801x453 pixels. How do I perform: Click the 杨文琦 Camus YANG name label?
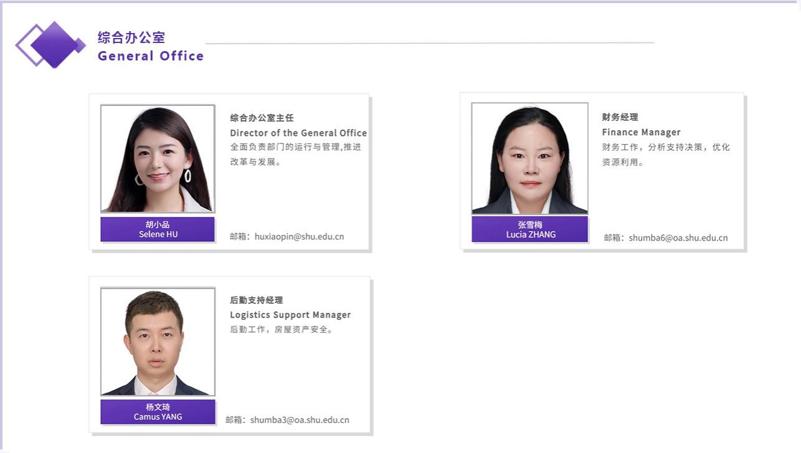pos(158,412)
